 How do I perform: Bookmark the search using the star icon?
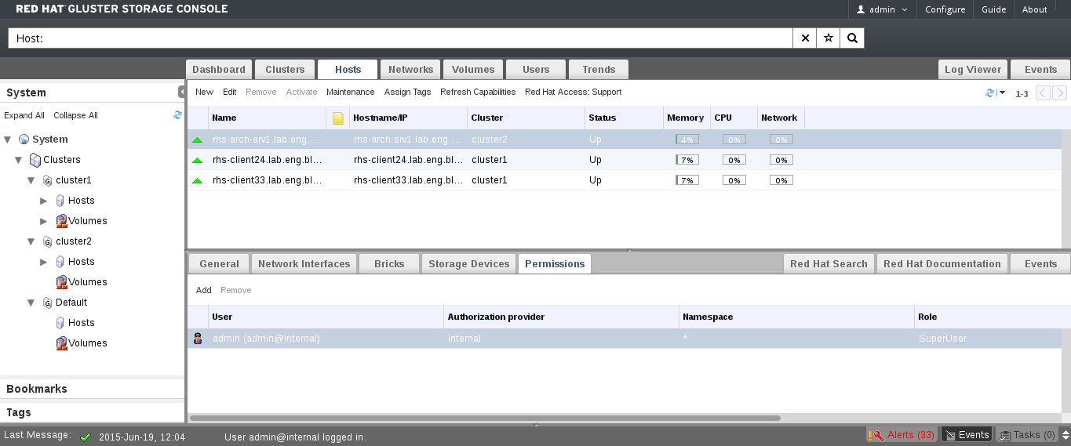(829, 38)
